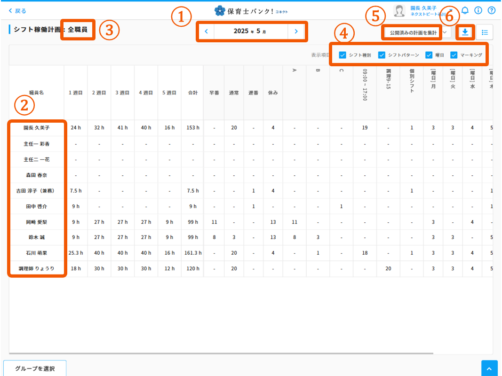Screen dimensions: 502x376
Task: Uncheck the 曜日 display option
Action: (x=428, y=55)
